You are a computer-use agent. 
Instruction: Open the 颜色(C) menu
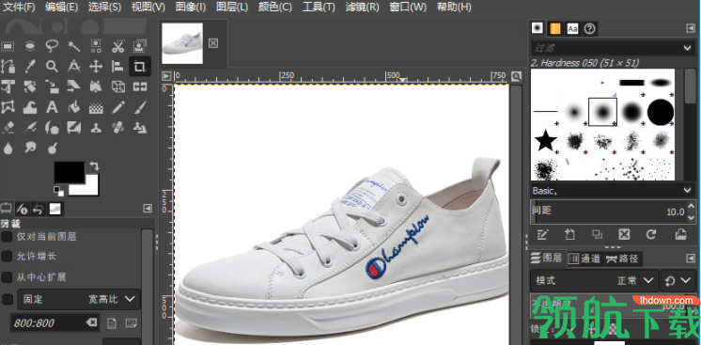click(x=275, y=8)
